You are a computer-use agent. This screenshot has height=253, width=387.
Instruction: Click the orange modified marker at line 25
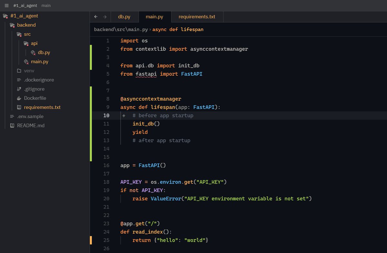click(91, 240)
